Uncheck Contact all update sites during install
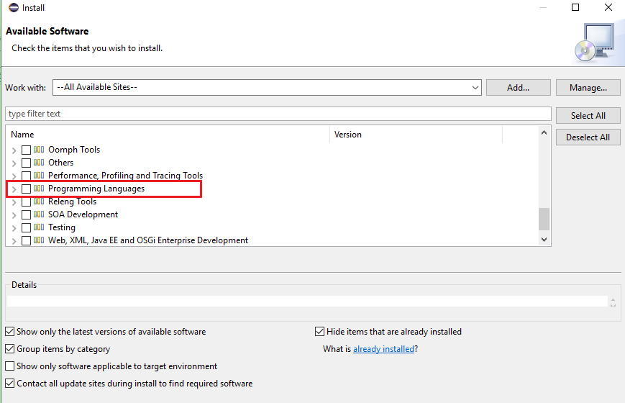This screenshot has height=403, width=625. click(9, 383)
